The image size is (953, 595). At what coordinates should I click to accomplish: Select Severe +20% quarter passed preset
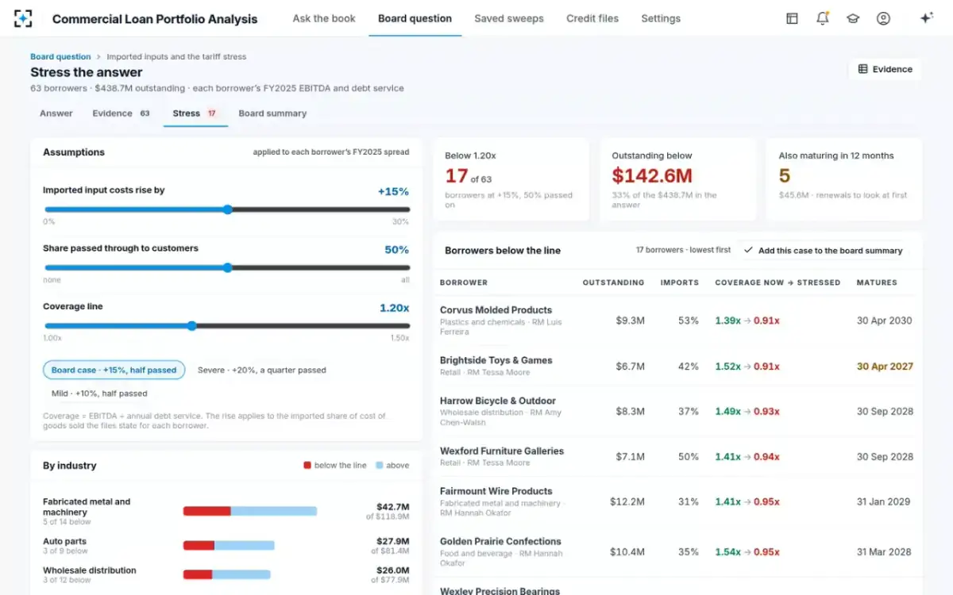pyautogui.click(x=262, y=370)
